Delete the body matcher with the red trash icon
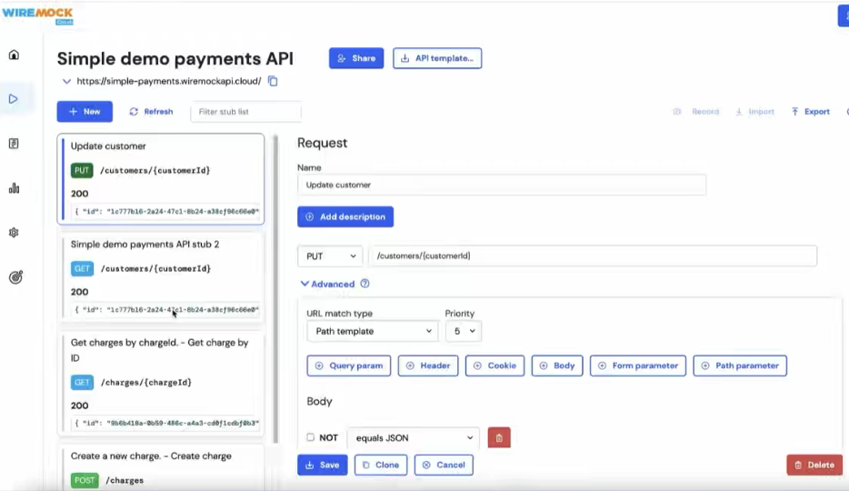Viewport: 849px width, 491px height. coord(499,437)
